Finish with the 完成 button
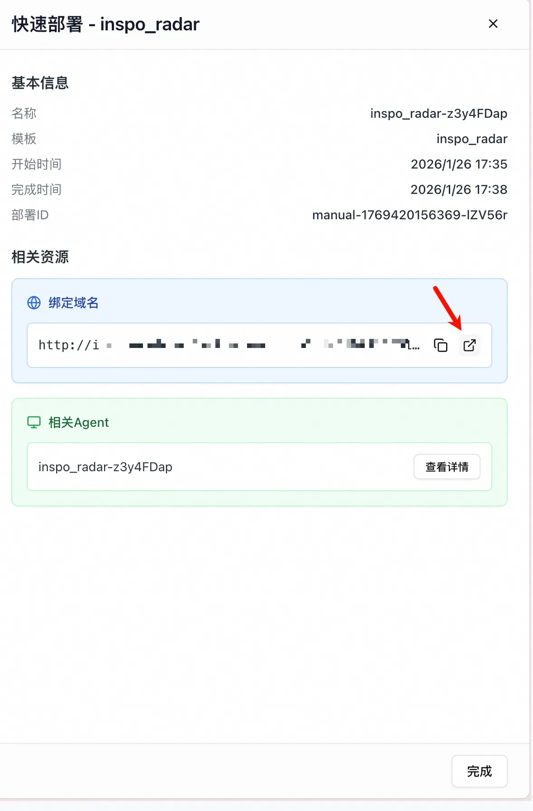The width and height of the screenshot is (533, 811). click(479, 771)
